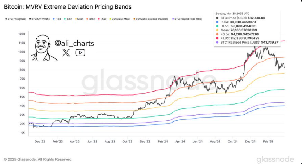Toggle the Cumulative Mean legend series
Image resolution: width=302 pixels, height=164 pixels.
pyautogui.click(x=119, y=19)
